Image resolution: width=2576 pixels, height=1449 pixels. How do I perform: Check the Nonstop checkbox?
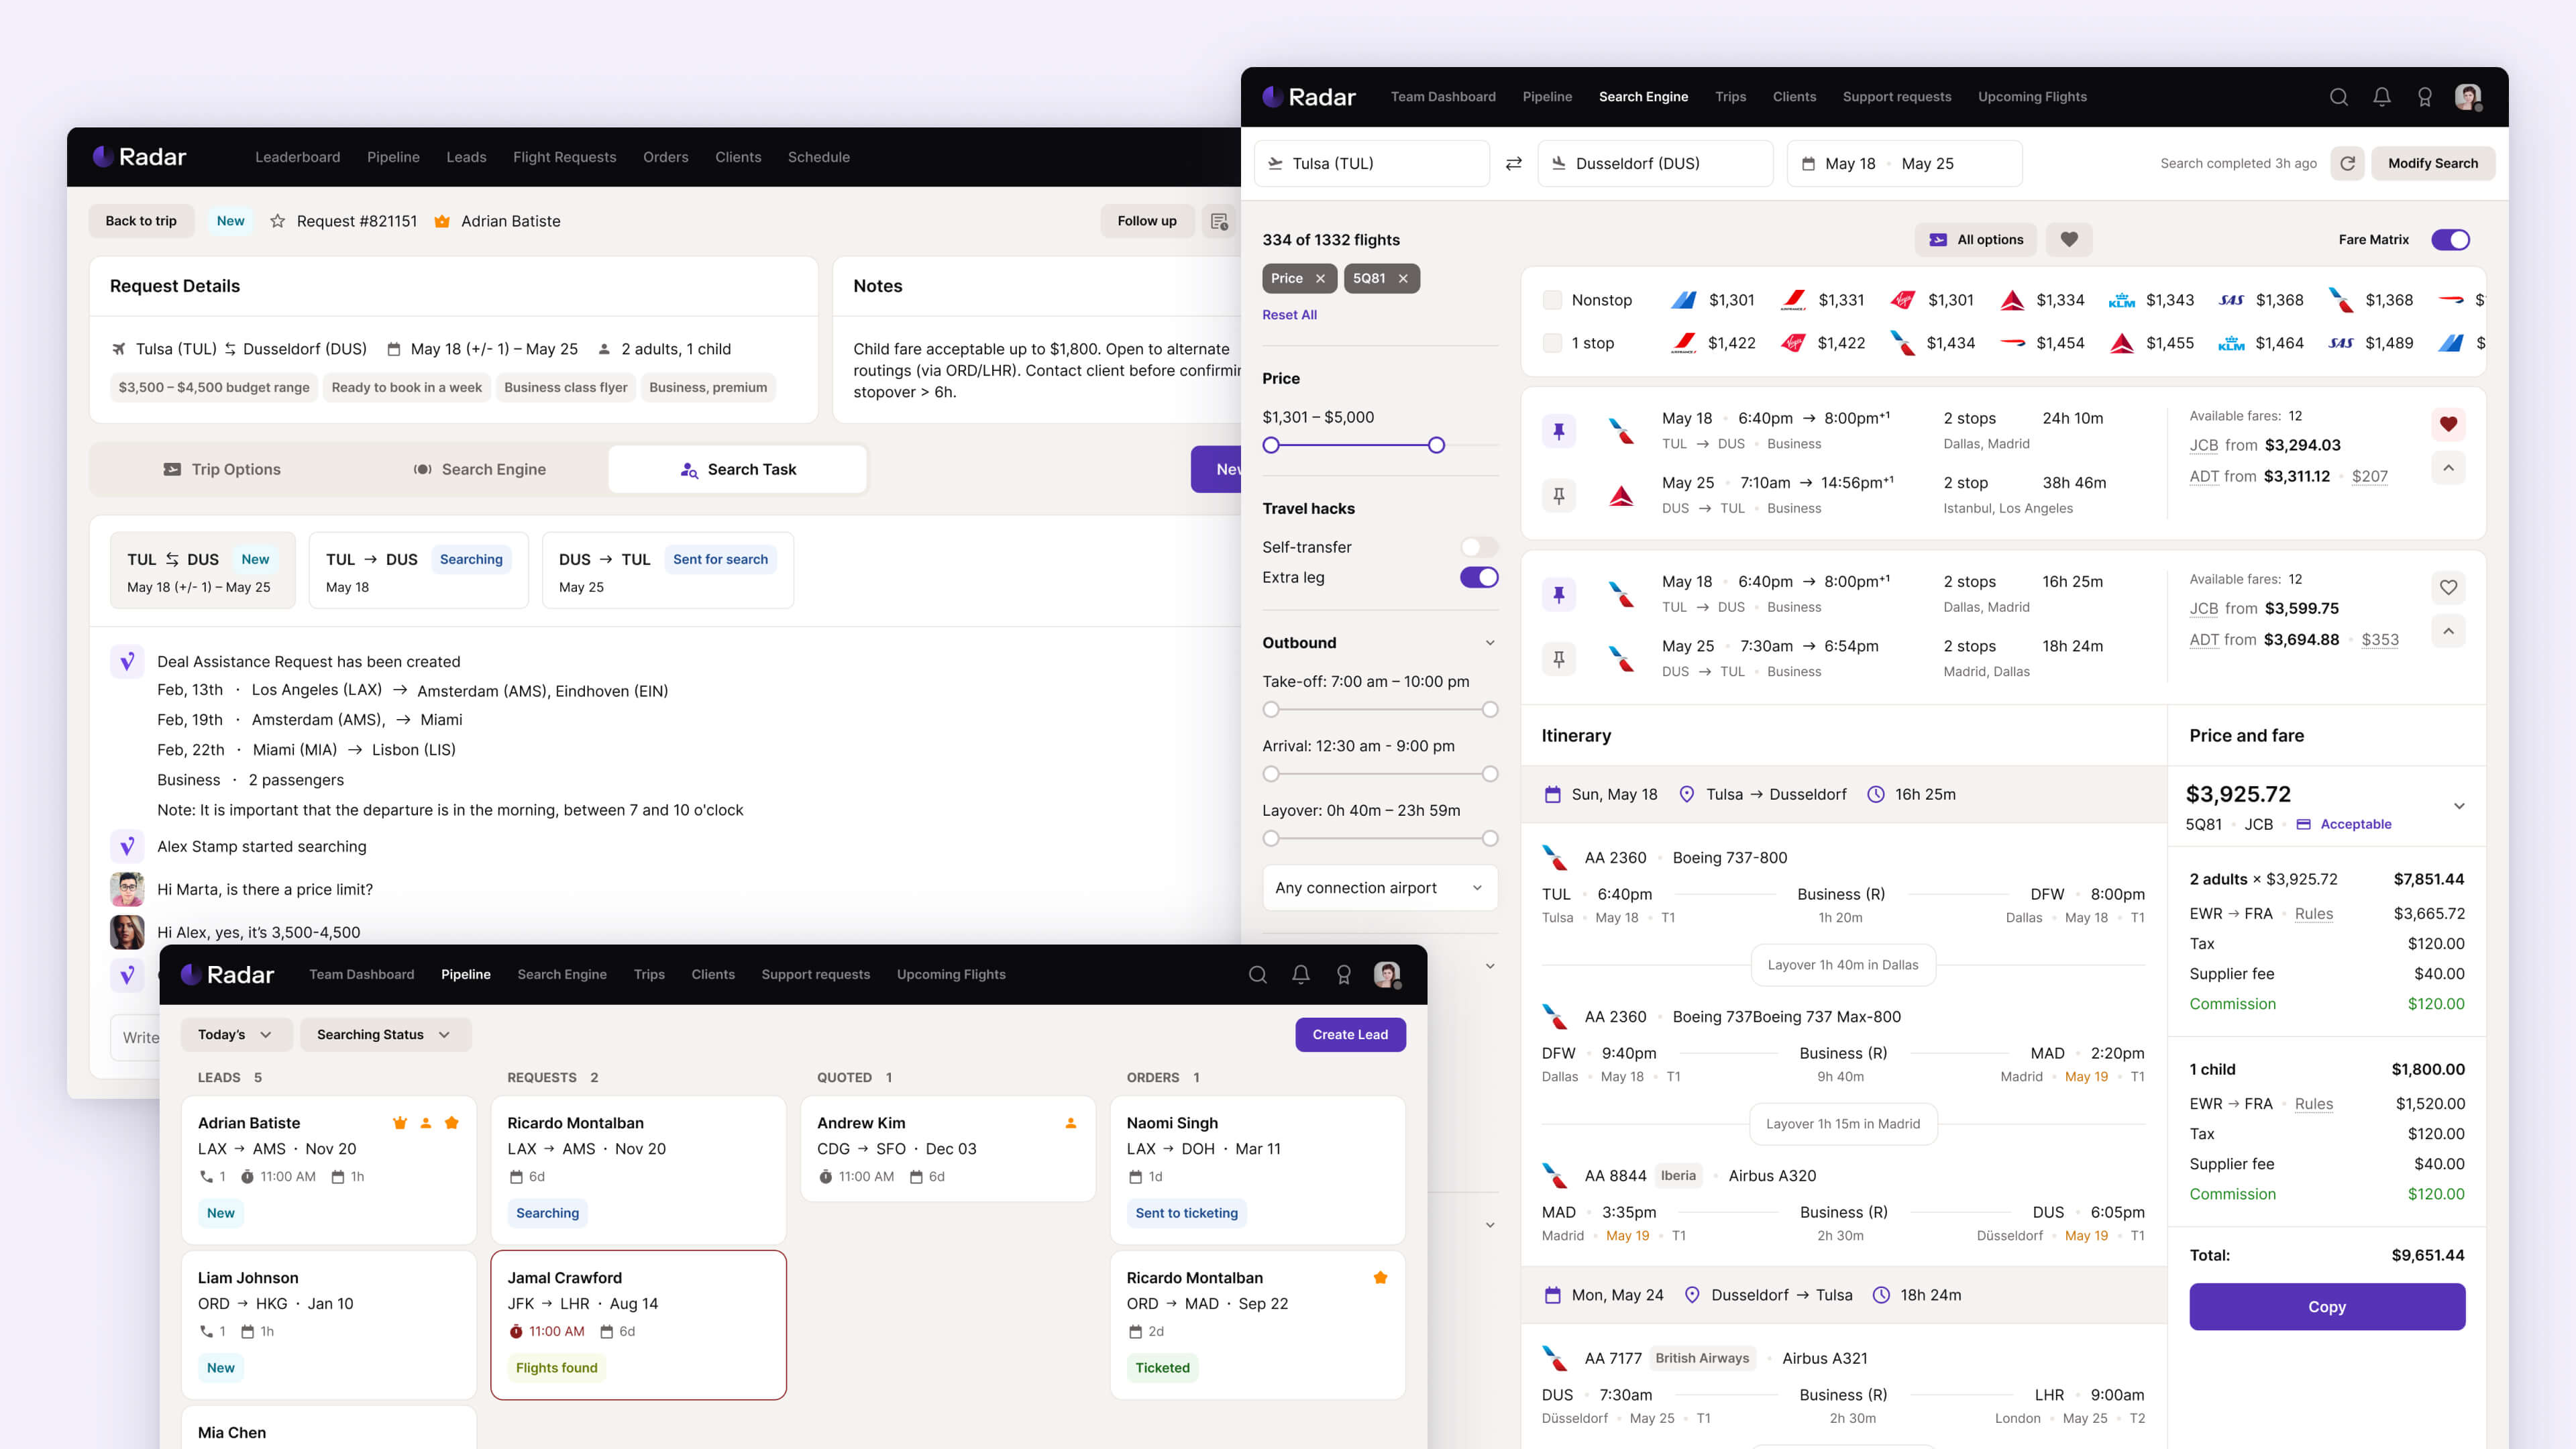(1552, 300)
